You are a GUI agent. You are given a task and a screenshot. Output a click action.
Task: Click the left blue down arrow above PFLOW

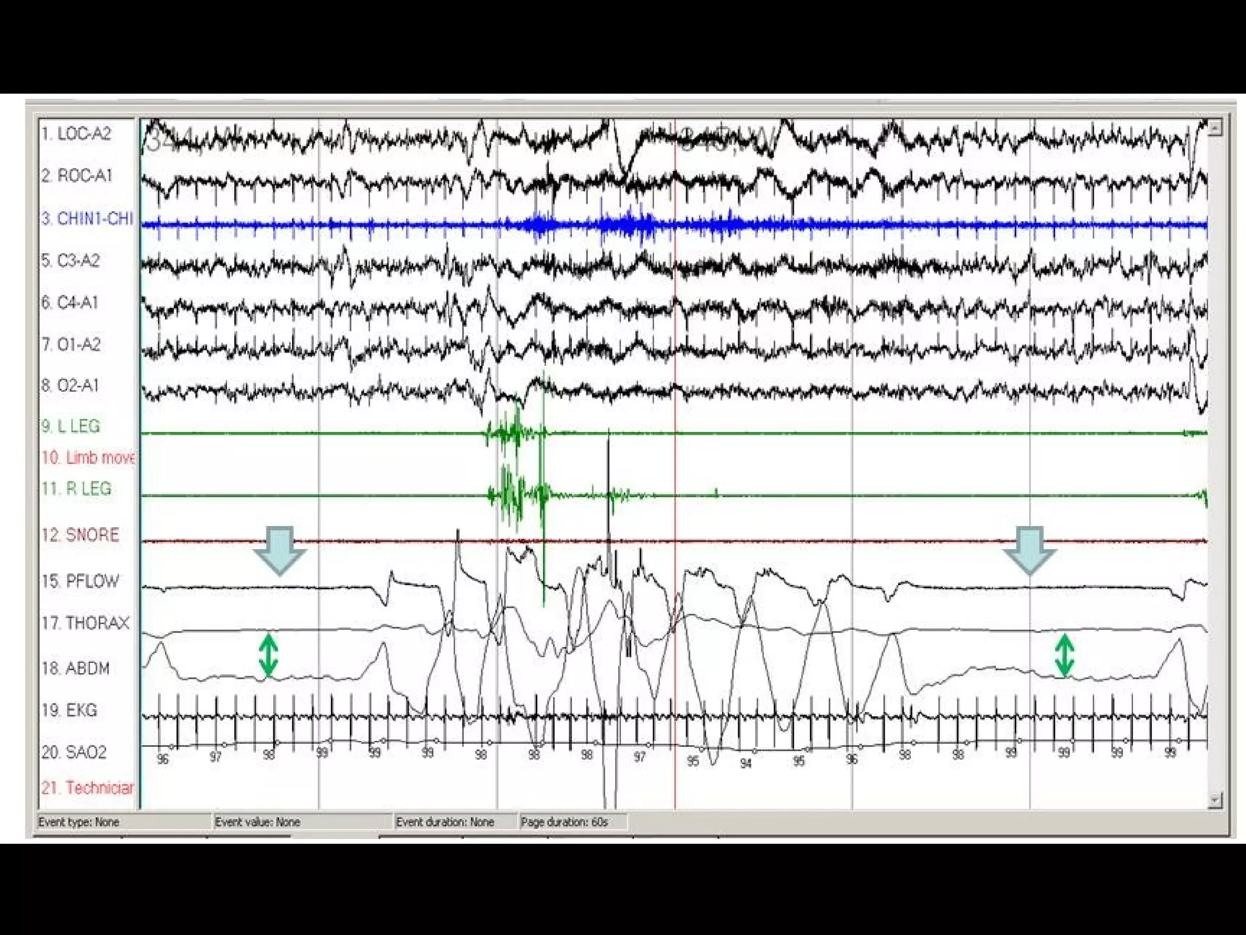(280, 550)
